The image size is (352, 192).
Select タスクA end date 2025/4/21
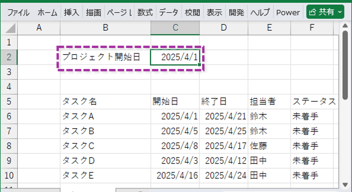[224, 117]
